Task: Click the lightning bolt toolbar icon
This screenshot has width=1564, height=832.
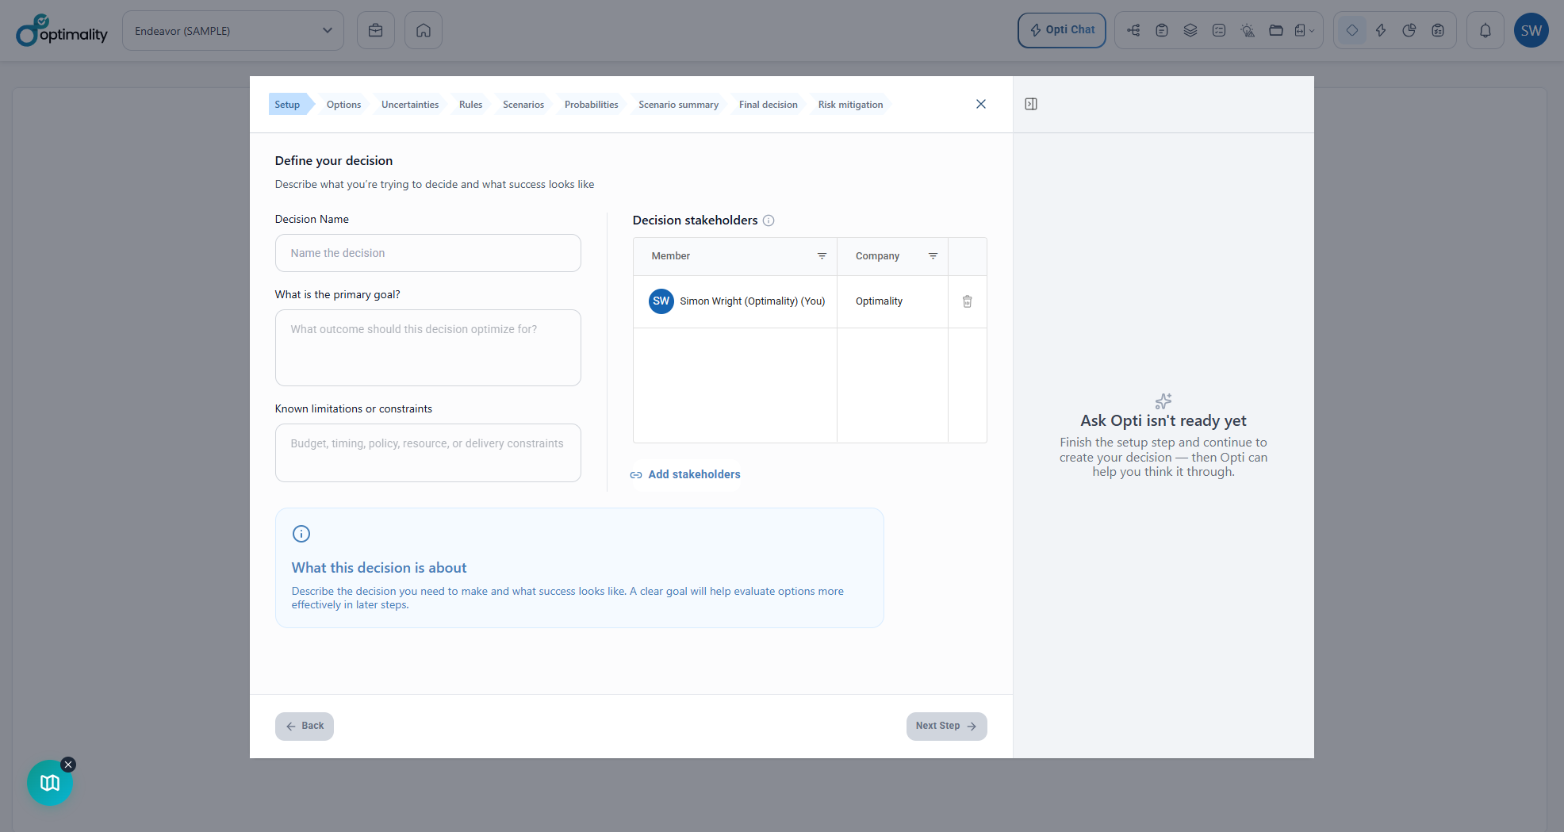Action: (1381, 30)
